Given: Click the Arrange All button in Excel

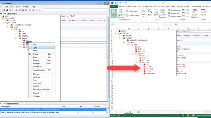Looking at the screenshot, I should coord(173,13).
